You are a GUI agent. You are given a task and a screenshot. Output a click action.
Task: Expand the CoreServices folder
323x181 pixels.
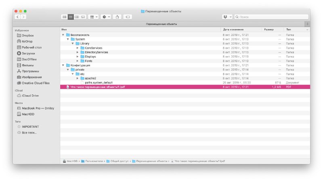pos(78,48)
